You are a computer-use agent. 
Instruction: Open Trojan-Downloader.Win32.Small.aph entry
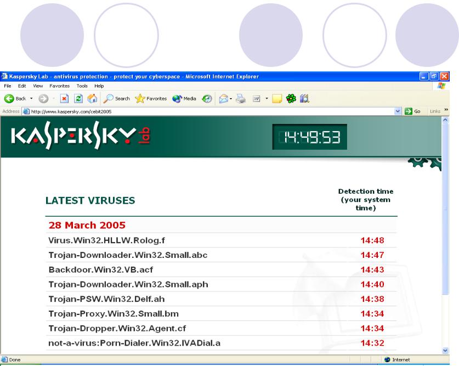click(128, 284)
